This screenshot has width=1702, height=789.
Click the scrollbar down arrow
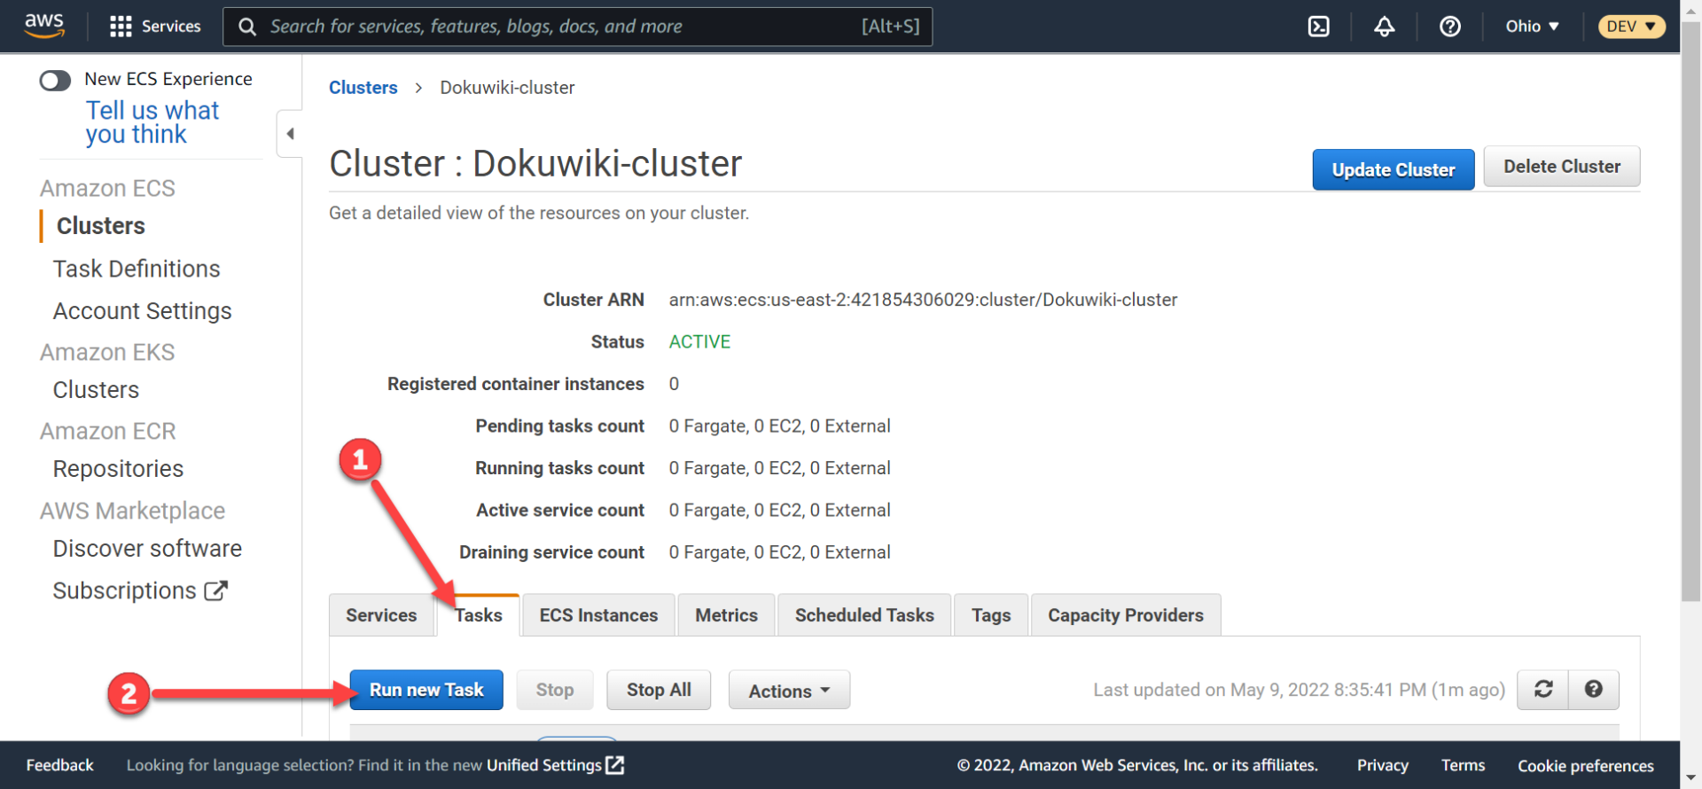pos(1690,779)
